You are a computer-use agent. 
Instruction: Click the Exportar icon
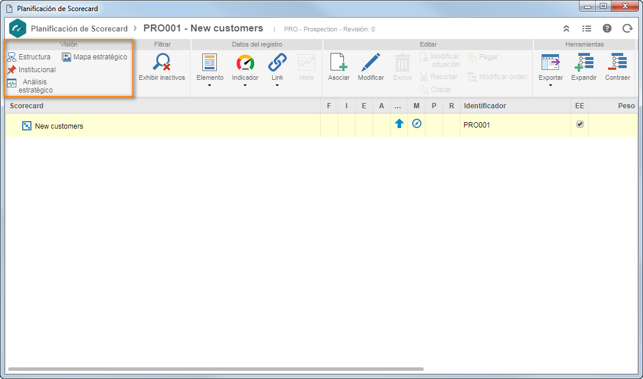550,63
